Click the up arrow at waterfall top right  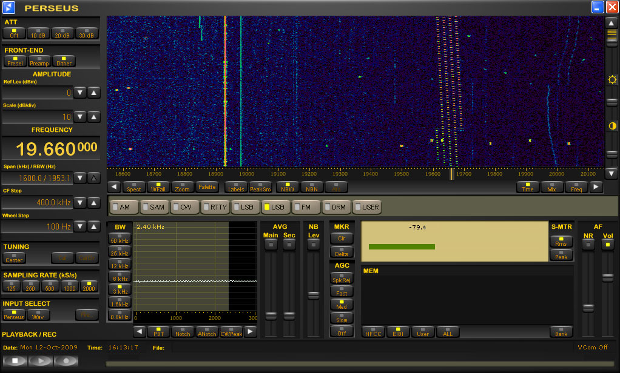pos(612,23)
